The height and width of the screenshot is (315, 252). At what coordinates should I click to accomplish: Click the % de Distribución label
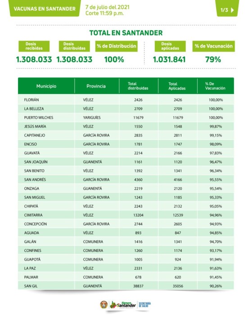click(x=117, y=46)
